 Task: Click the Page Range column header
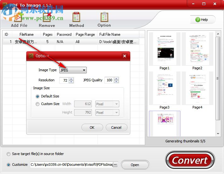(85, 34)
